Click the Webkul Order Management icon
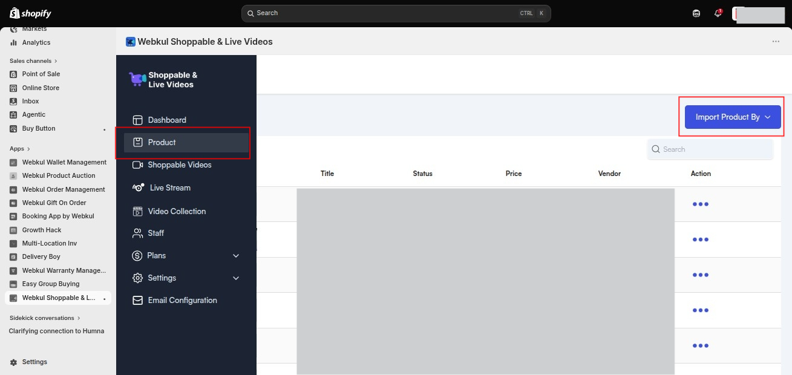Image resolution: width=792 pixels, height=375 pixels. 13,189
